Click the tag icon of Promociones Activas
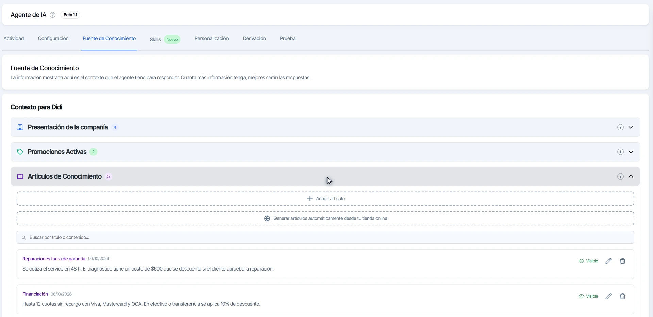The image size is (653, 317). [20, 152]
